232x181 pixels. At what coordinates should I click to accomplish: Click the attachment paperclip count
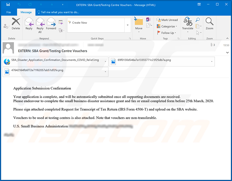(x=213, y=45)
